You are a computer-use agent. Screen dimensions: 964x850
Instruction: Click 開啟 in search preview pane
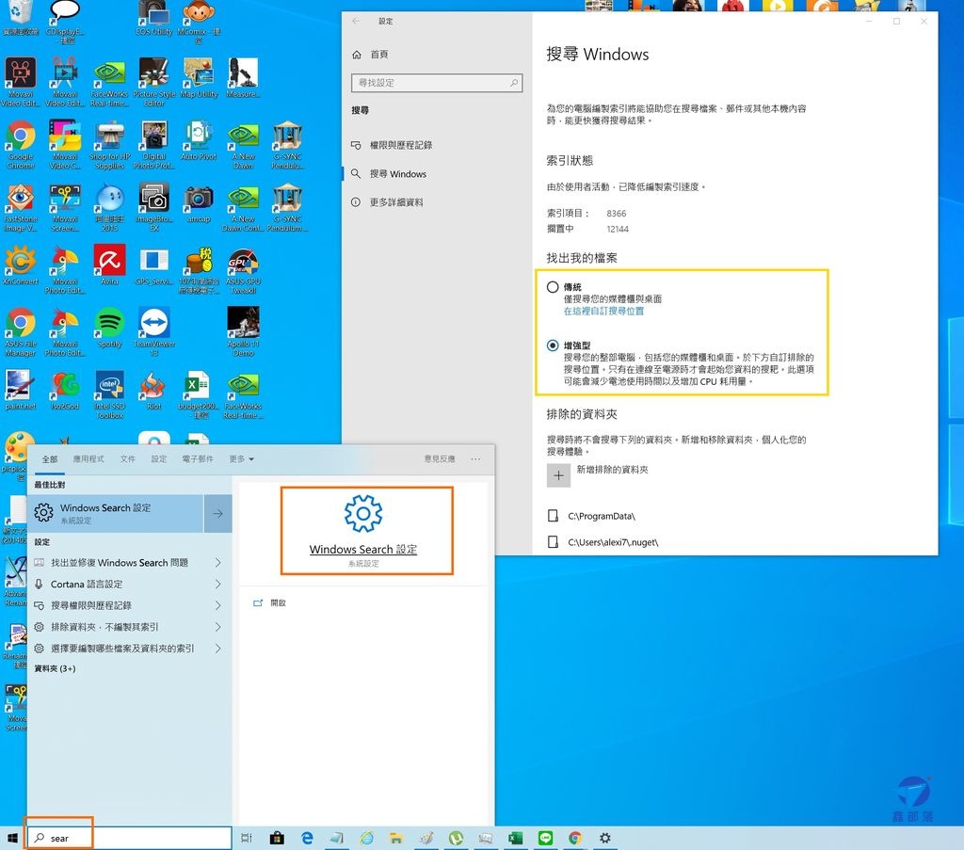278,603
